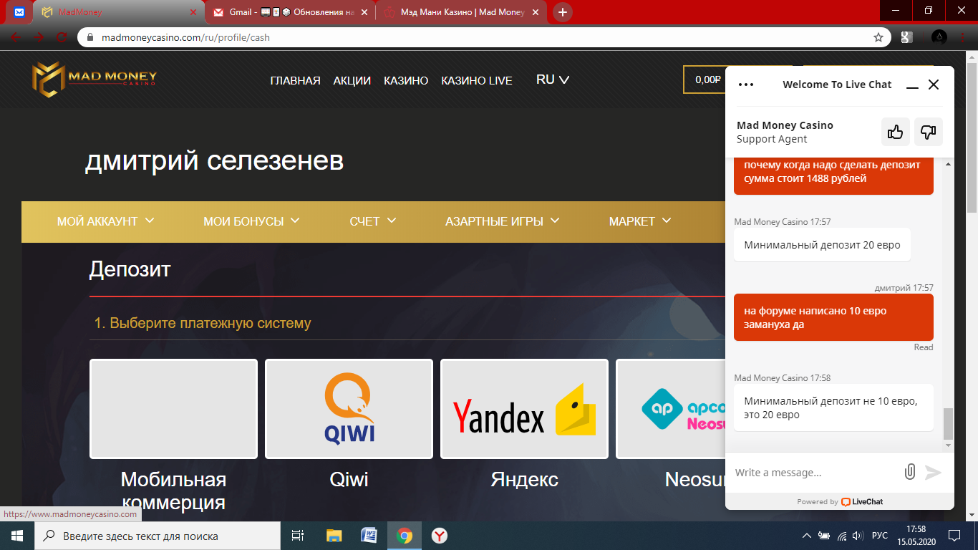Click the live chat scrollbar thumb
The image size is (978, 550).
(x=949, y=423)
